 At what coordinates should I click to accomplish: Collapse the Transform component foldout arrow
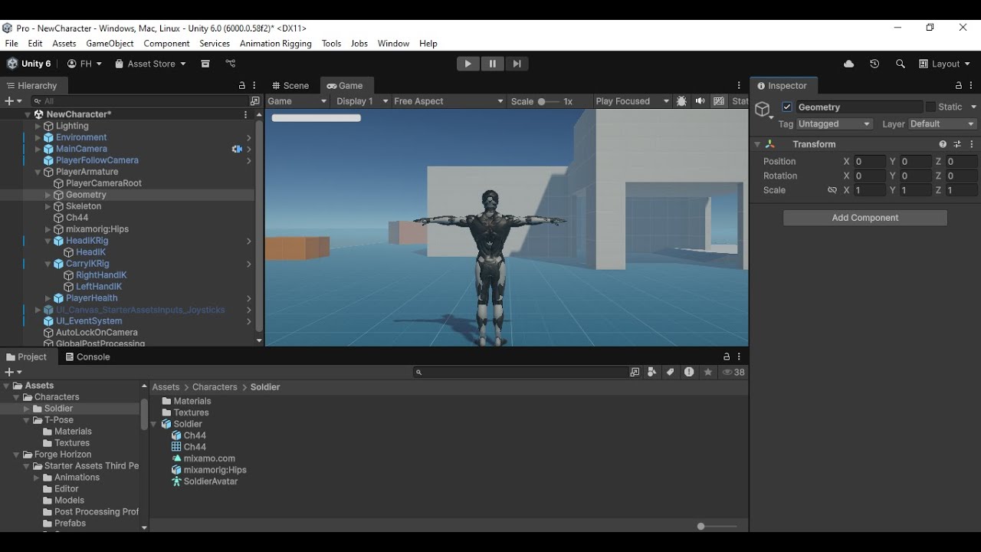pyautogui.click(x=757, y=144)
